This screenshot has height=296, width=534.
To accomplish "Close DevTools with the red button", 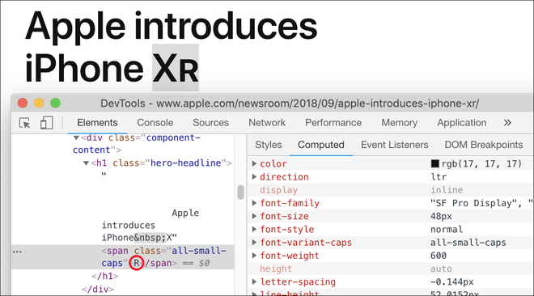I will [23, 103].
